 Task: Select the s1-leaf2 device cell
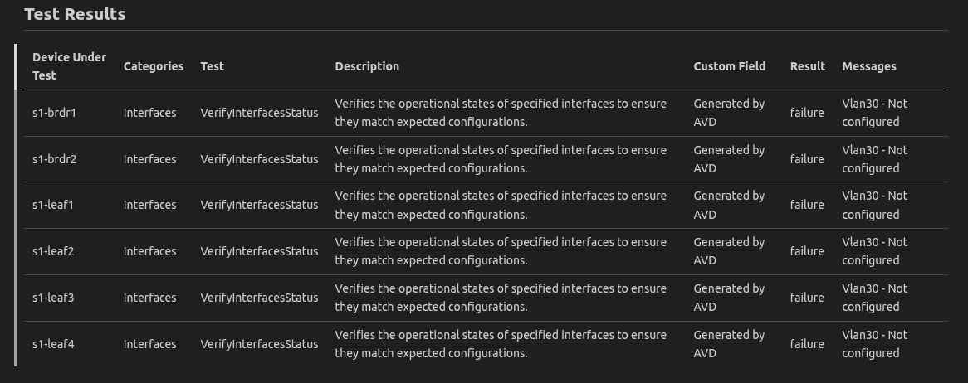[53, 251]
